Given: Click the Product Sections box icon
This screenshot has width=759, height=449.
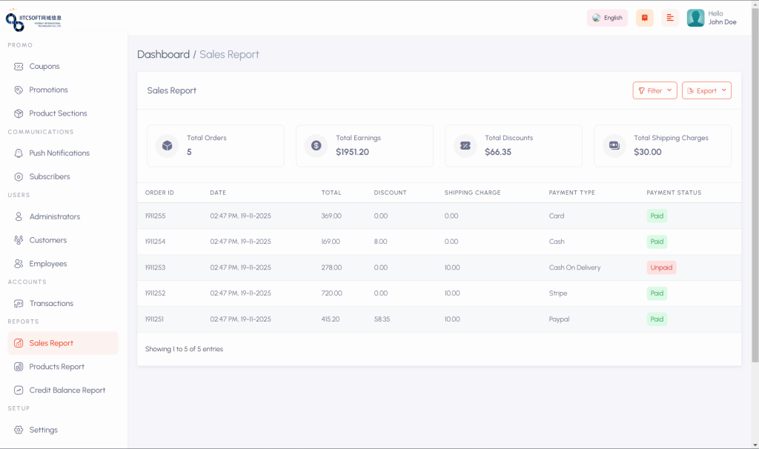Looking at the screenshot, I should pos(19,113).
